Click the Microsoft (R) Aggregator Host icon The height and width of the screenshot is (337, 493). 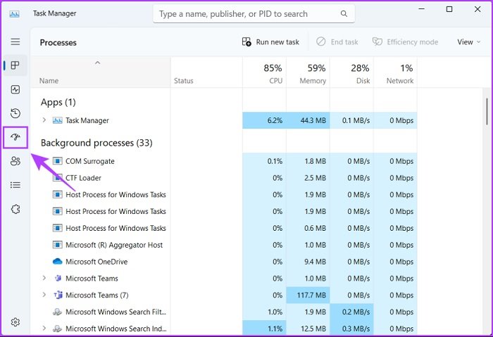(x=57, y=245)
